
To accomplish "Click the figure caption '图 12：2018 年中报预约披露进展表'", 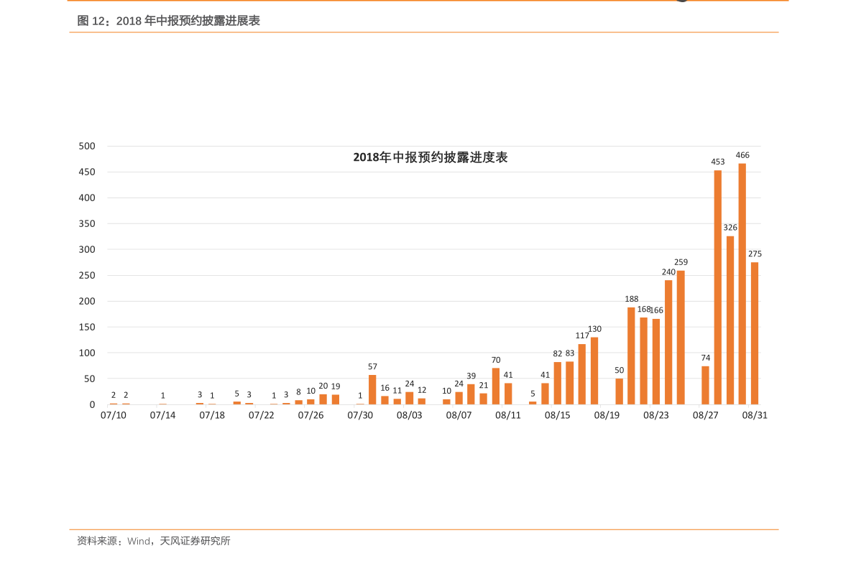I will click(x=169, y=21).
